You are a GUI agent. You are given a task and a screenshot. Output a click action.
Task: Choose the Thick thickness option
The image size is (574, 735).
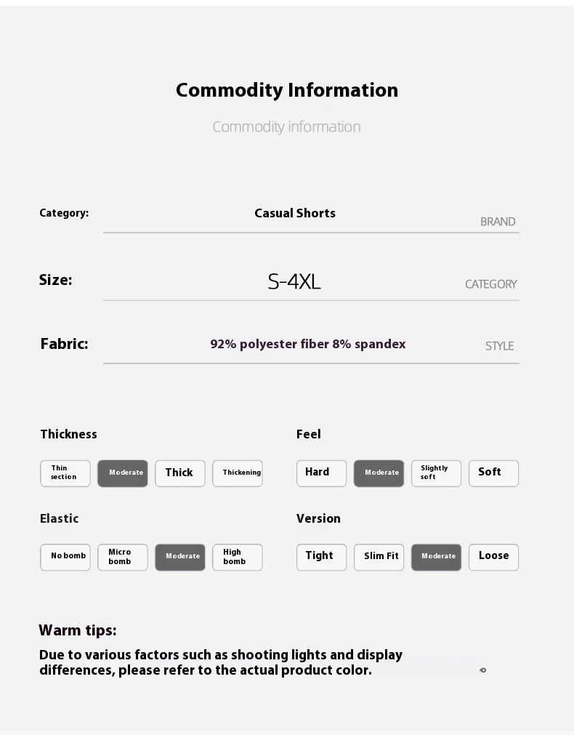[x=180, y=473]
